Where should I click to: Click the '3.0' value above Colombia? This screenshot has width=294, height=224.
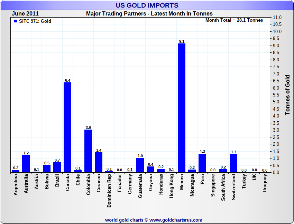(x=88, y=128)
